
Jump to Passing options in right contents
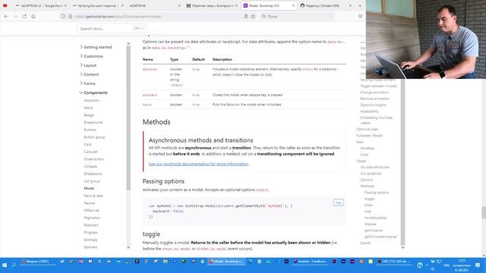(377, 193)
